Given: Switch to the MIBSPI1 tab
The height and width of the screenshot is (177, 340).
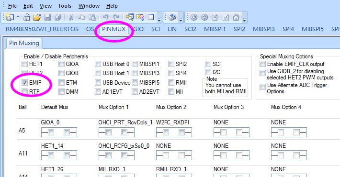Looking at the screenshot, I should pyautogui.click(x=215, y=29).
